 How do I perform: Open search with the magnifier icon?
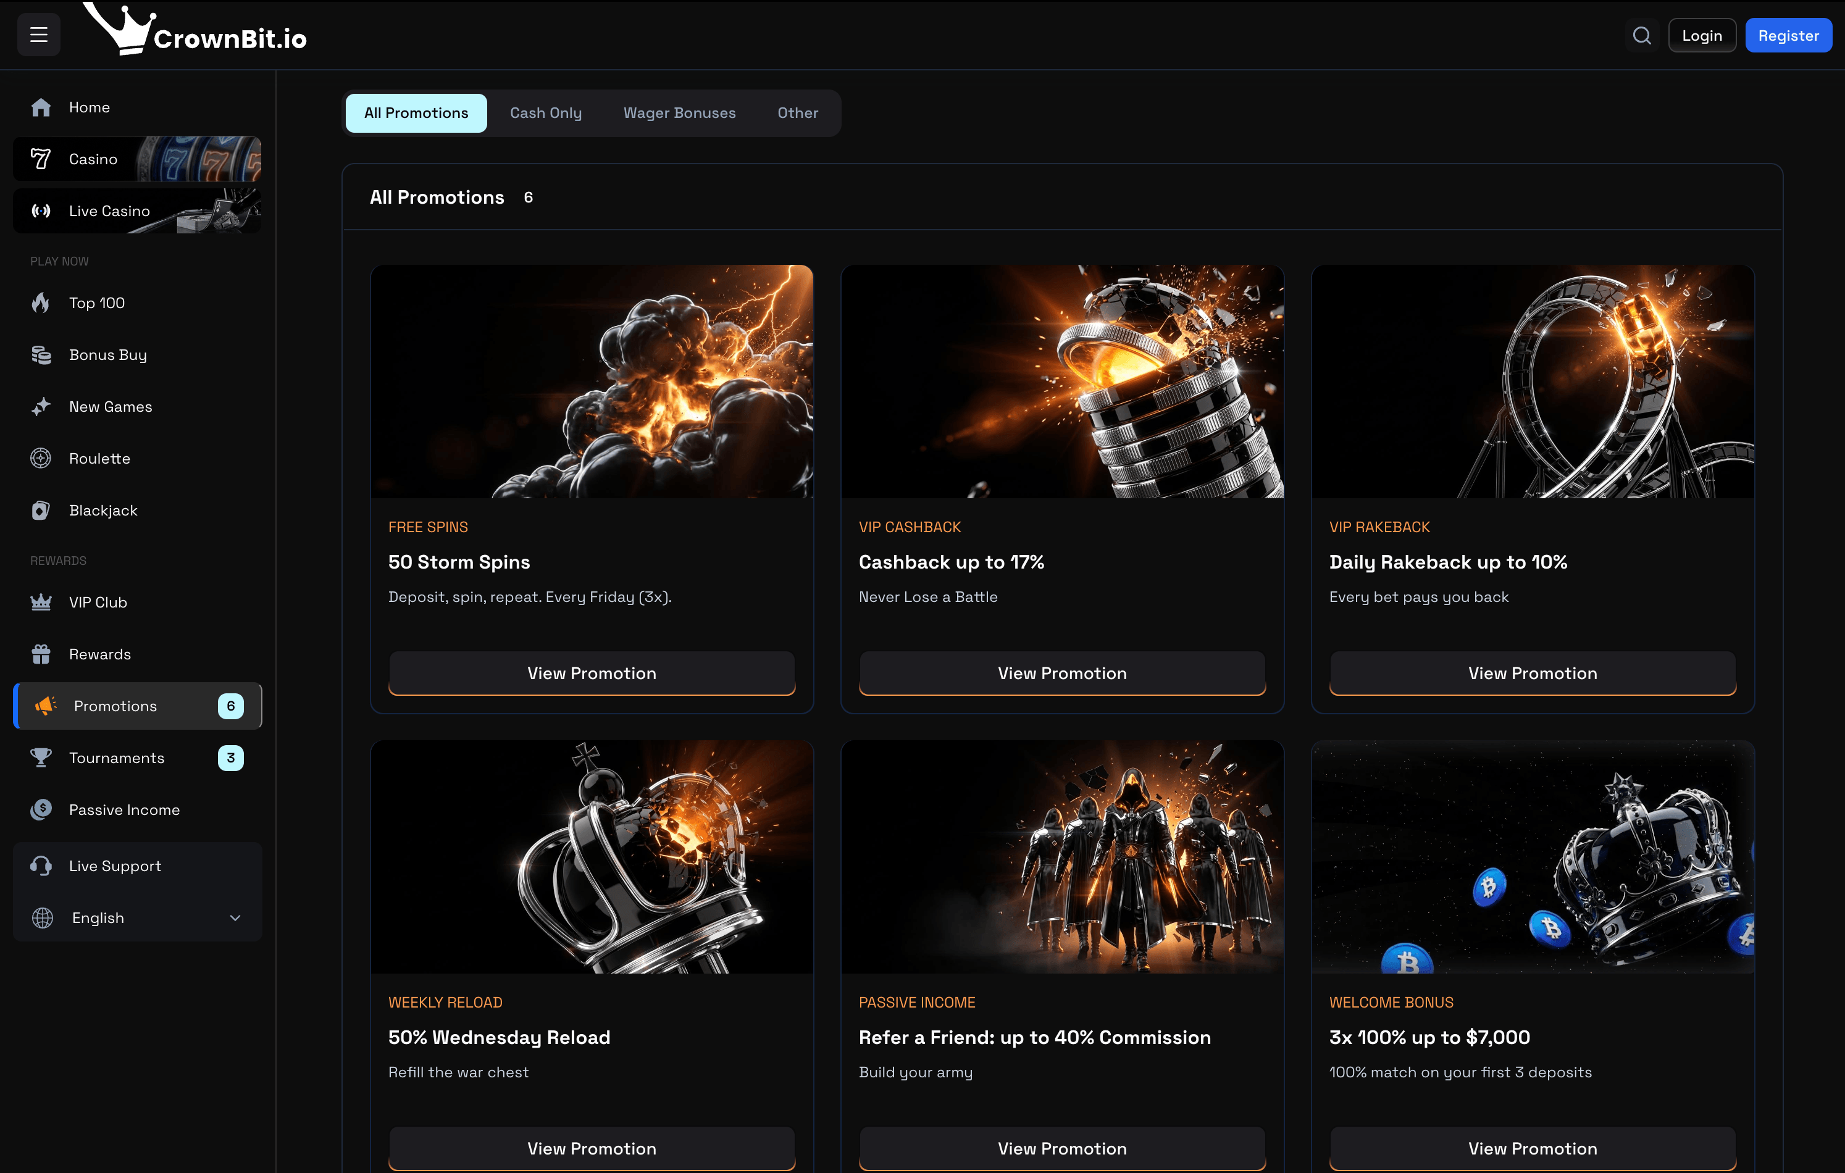point(1641,35)
